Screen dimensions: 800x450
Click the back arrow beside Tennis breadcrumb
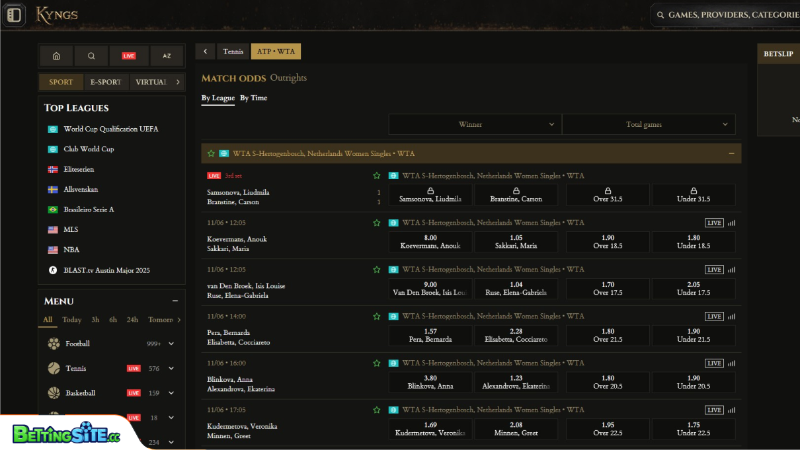[205, 52]
